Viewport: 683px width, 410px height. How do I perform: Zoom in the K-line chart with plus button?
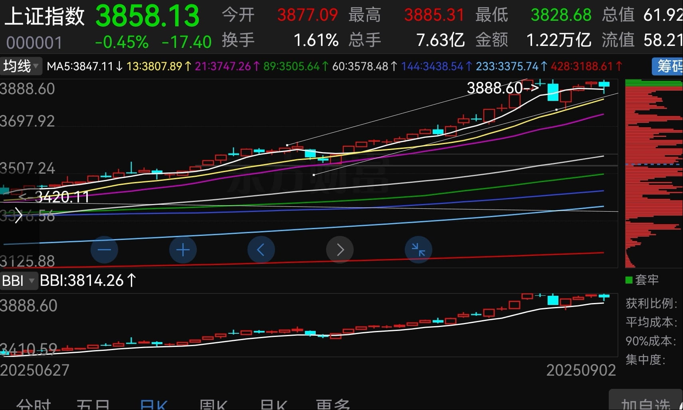(x=183, y=250)
